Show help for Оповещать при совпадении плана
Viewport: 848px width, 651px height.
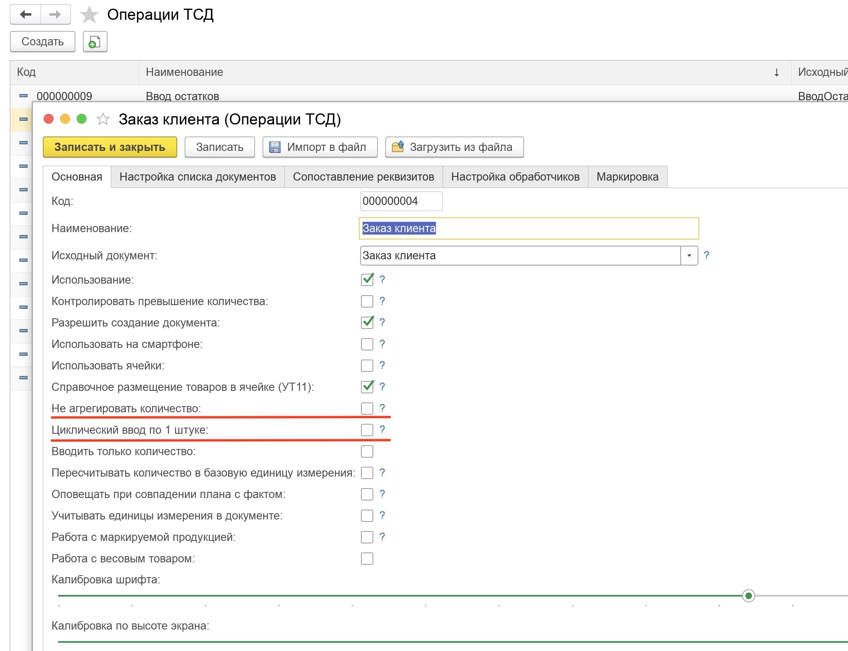(382, 494)
